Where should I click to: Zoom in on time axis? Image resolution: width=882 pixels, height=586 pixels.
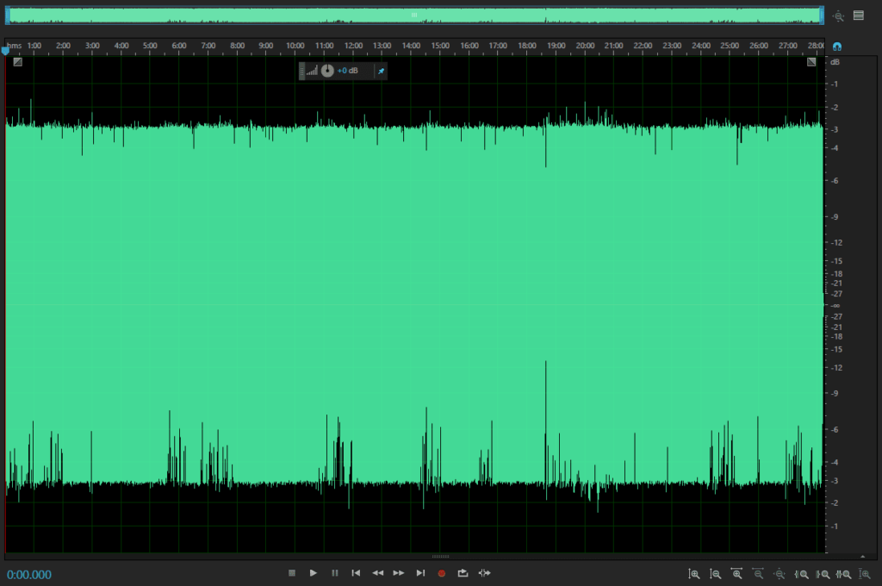[x=737, y=574]
